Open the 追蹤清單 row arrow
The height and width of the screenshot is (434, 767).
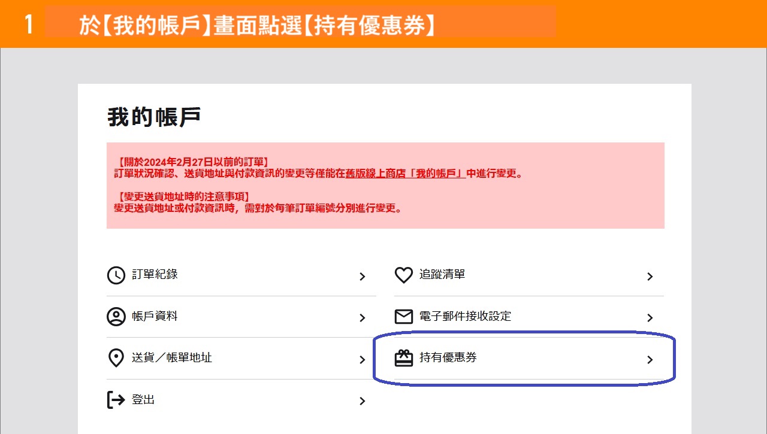650,277
